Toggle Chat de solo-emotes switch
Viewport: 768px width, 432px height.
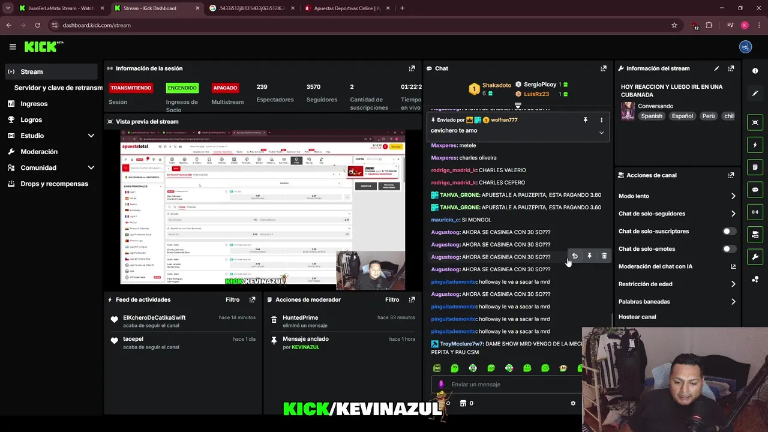pos(729,248)
